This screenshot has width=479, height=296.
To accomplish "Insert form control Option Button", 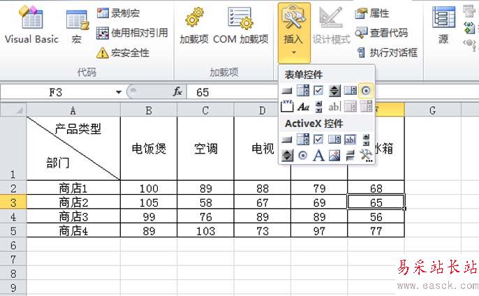I will click(366, 91).
